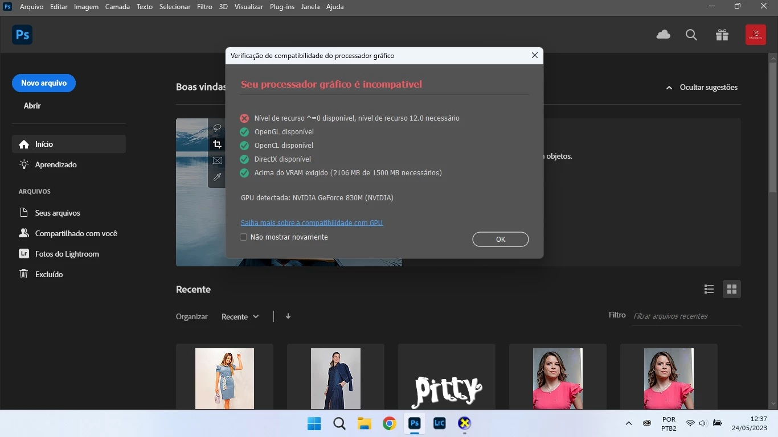Open Windows taskbar search
Image resolution: width=778 pixels, height=437 pixels.
(x=339, y=423)
